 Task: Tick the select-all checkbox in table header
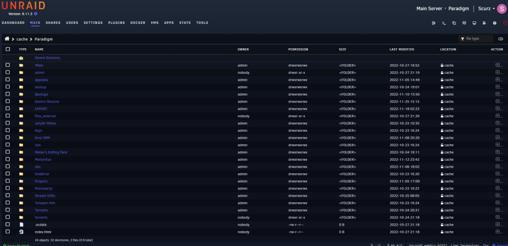[x=8, y=49]
